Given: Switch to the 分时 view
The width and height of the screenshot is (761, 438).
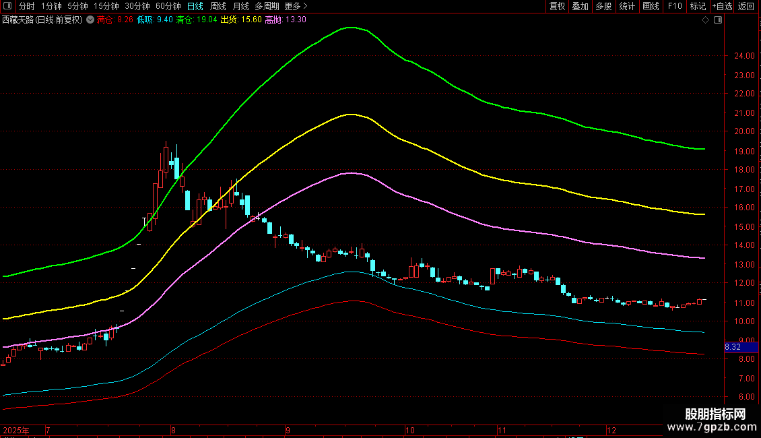Looking at the screenshot, I should [26, 6].
